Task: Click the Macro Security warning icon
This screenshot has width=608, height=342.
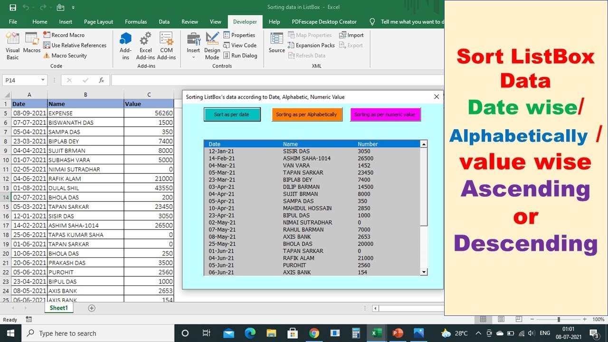Action: pos(47,56)
